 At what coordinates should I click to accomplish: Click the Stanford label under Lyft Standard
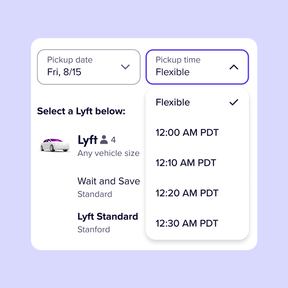[94, 229]
